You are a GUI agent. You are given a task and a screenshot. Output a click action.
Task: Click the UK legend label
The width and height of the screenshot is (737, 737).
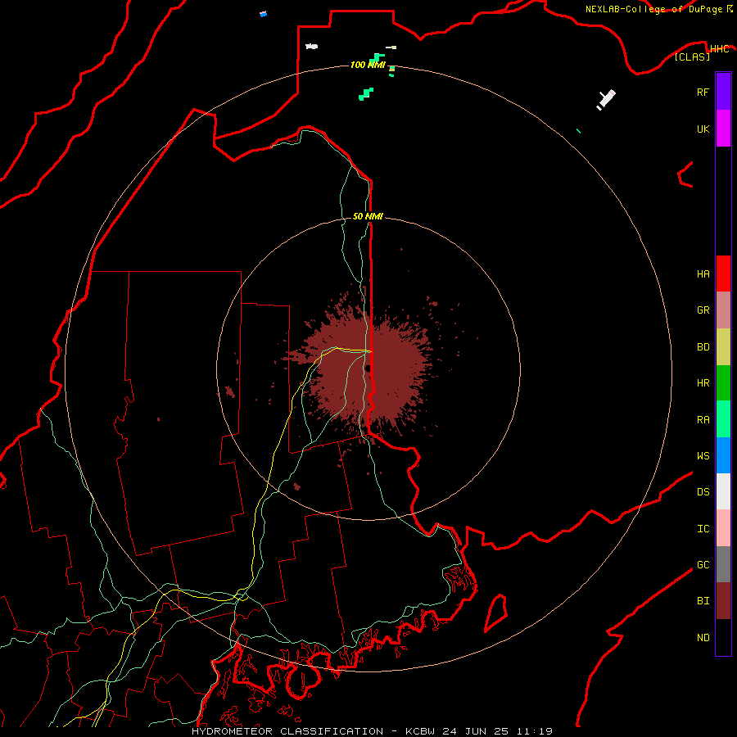point(703,129)
